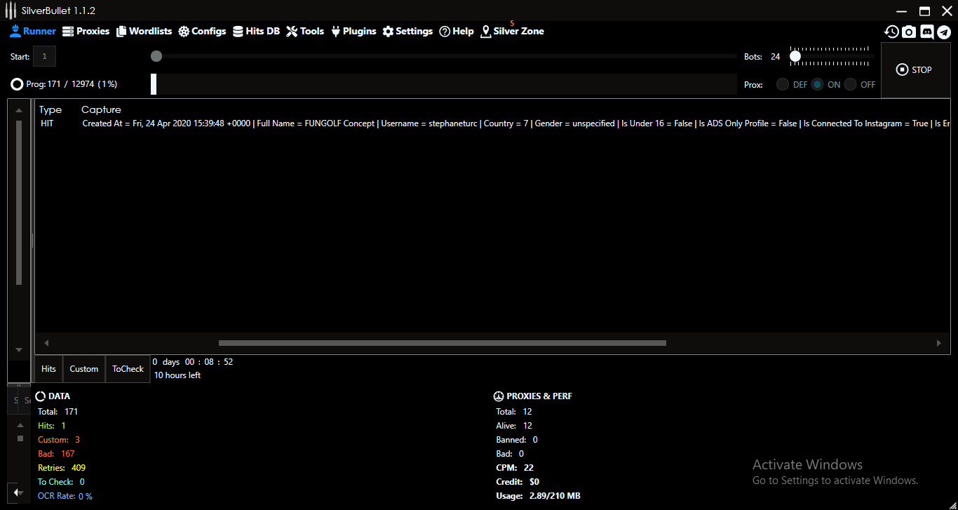Image resolution: width=958 pixels, height=510 pixels.
Task: Click the Help question mark icon
Action: (x=445, y=31)
